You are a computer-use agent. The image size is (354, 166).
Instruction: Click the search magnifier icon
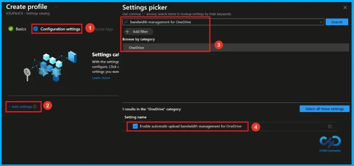click(x=126, y=22)
